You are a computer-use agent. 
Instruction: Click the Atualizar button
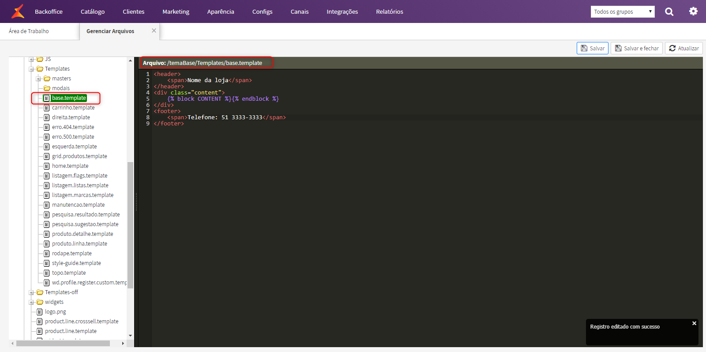click(684, 48)
